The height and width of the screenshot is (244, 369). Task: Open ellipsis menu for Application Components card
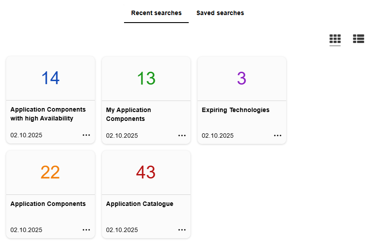coord(86,230)
